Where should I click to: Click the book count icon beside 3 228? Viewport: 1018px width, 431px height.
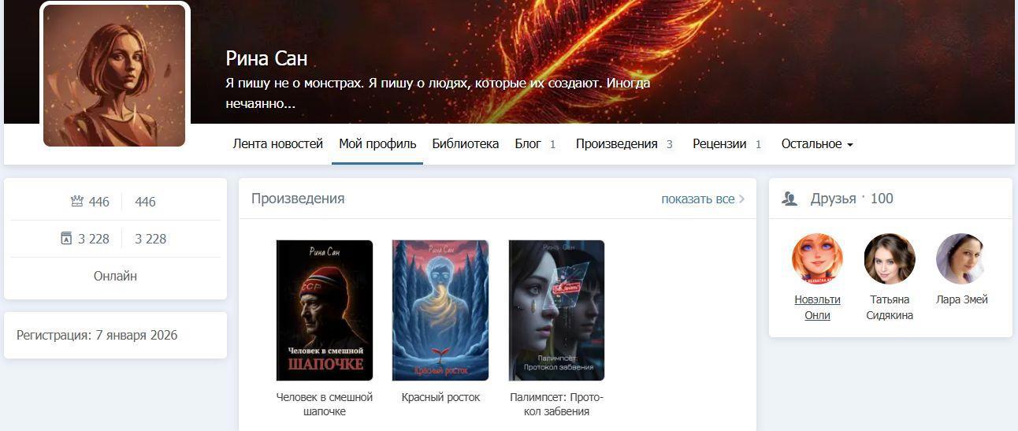click(x=66, y=239)
